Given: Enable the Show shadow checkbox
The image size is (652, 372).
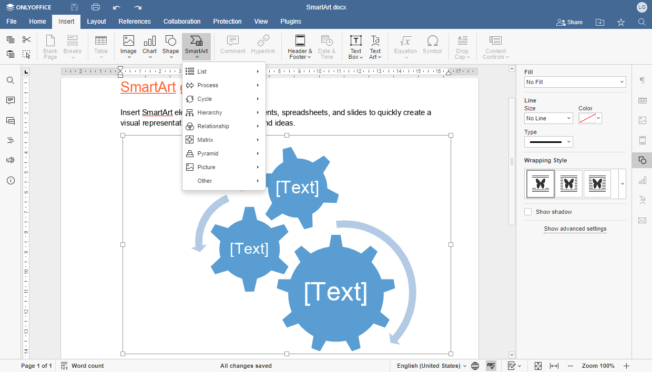Looking at the screenshot, I should [x=528, y=211].
